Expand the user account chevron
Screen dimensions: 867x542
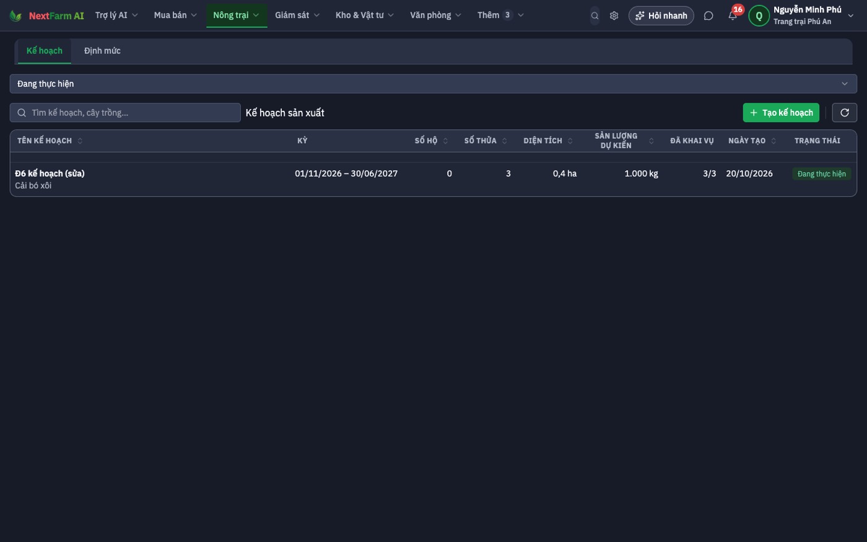click(x=850, y=15)
